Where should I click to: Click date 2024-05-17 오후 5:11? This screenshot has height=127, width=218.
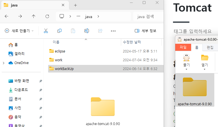[x=140, y=51]
